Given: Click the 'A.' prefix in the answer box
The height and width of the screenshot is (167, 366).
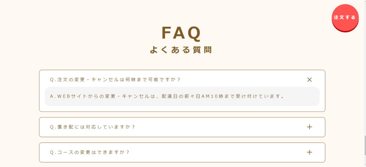Looking at the screenshot, I should click(x=53, y=96).
